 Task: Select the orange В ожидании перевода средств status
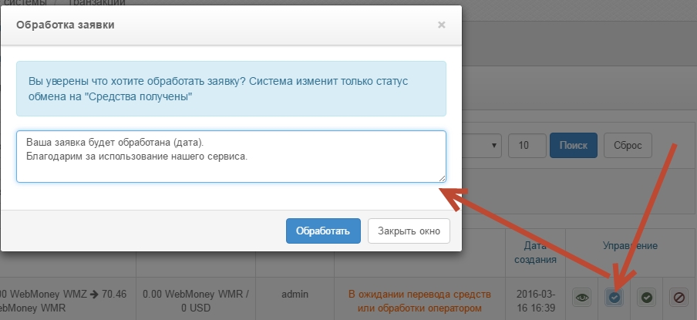pos(420,301)
